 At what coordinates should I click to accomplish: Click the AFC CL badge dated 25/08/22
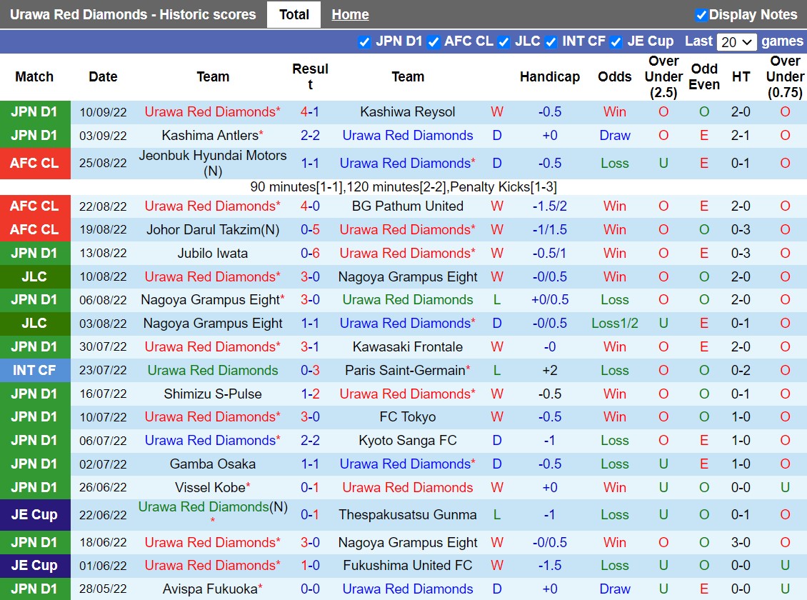34,163
